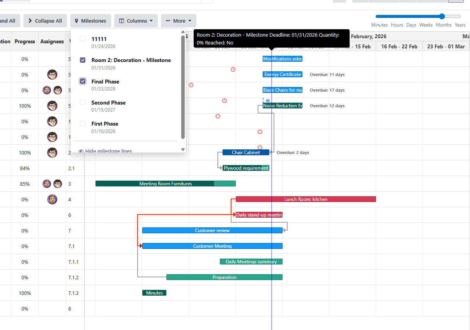Open the More options dropdown

click(x=178, y=21)
